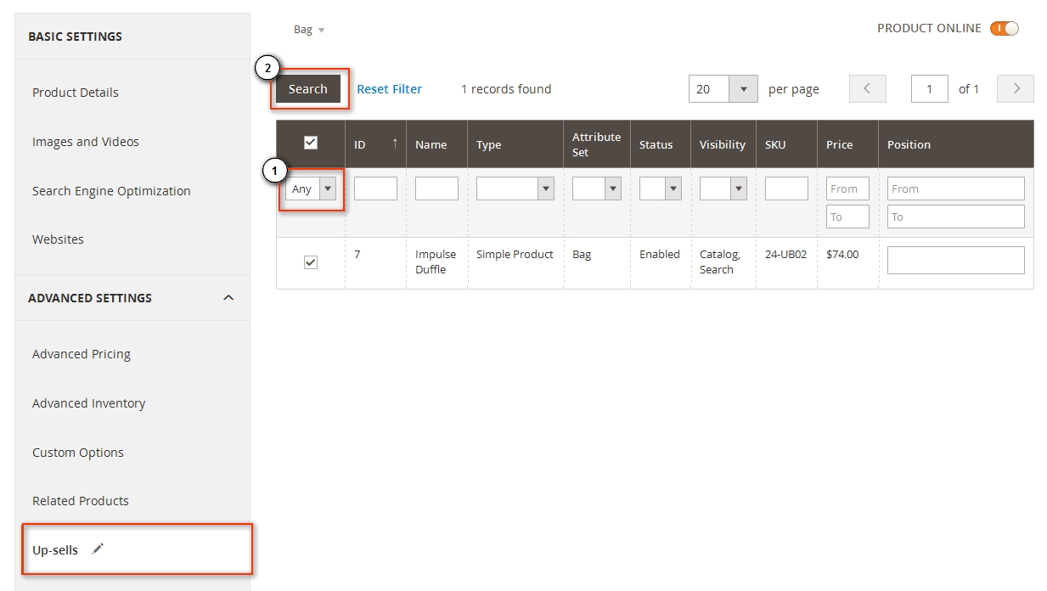
Task: Open the Type column filter dropdown
Action: (x=544, y=188)
